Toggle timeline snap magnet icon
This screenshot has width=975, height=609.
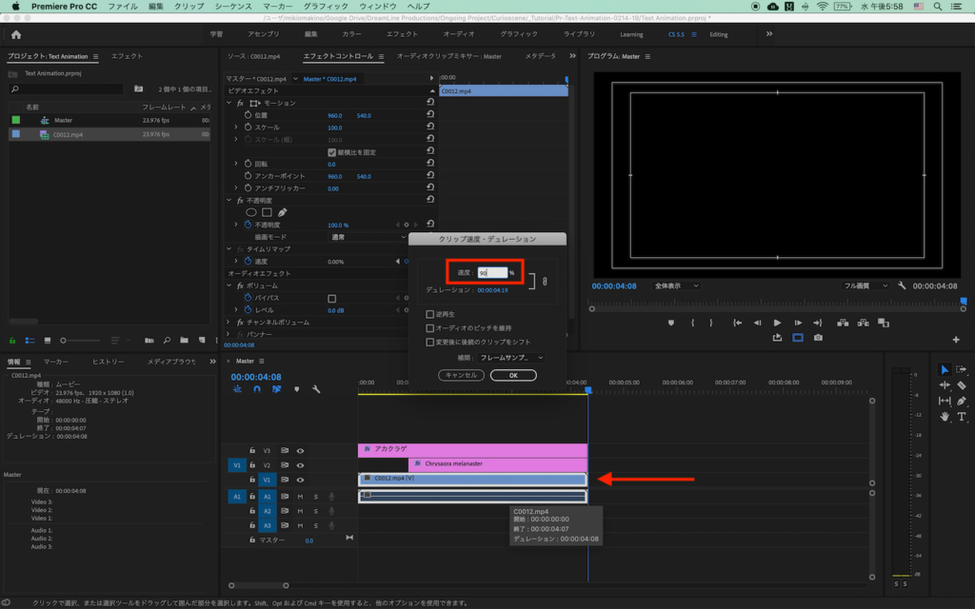pyautogui.click(x=256, y=389)
